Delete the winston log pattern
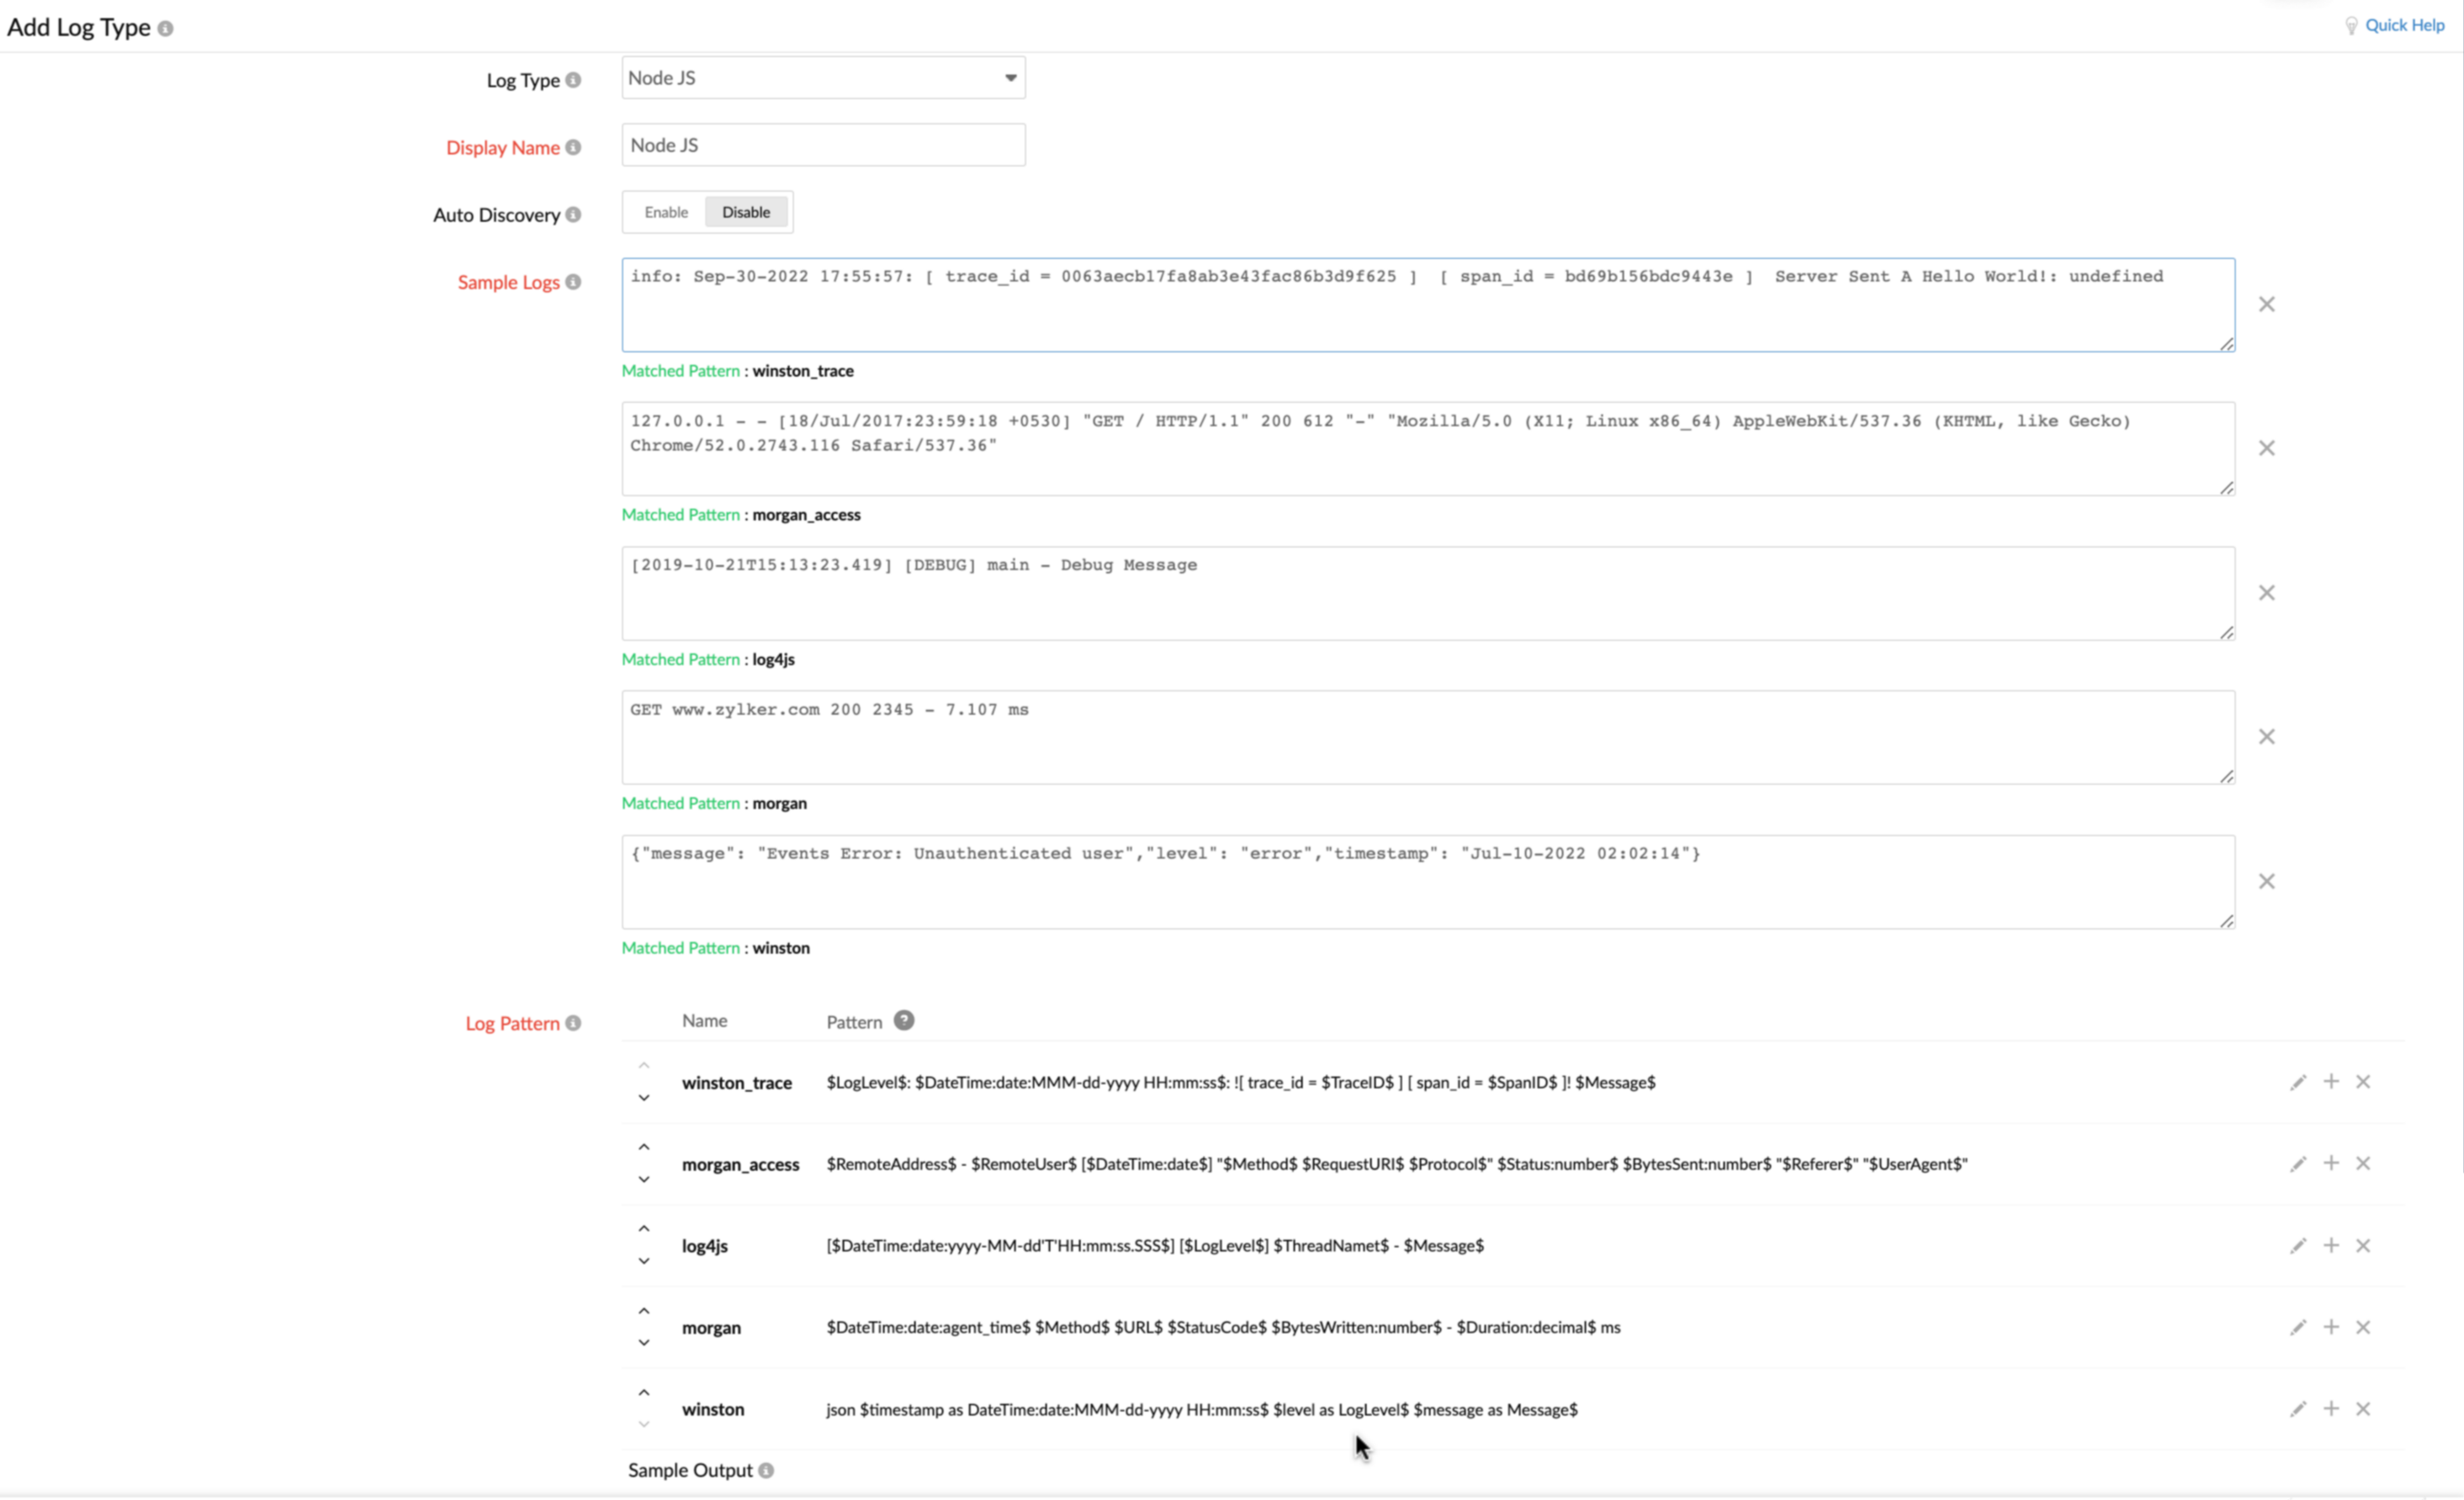 click(2364, 1408)
